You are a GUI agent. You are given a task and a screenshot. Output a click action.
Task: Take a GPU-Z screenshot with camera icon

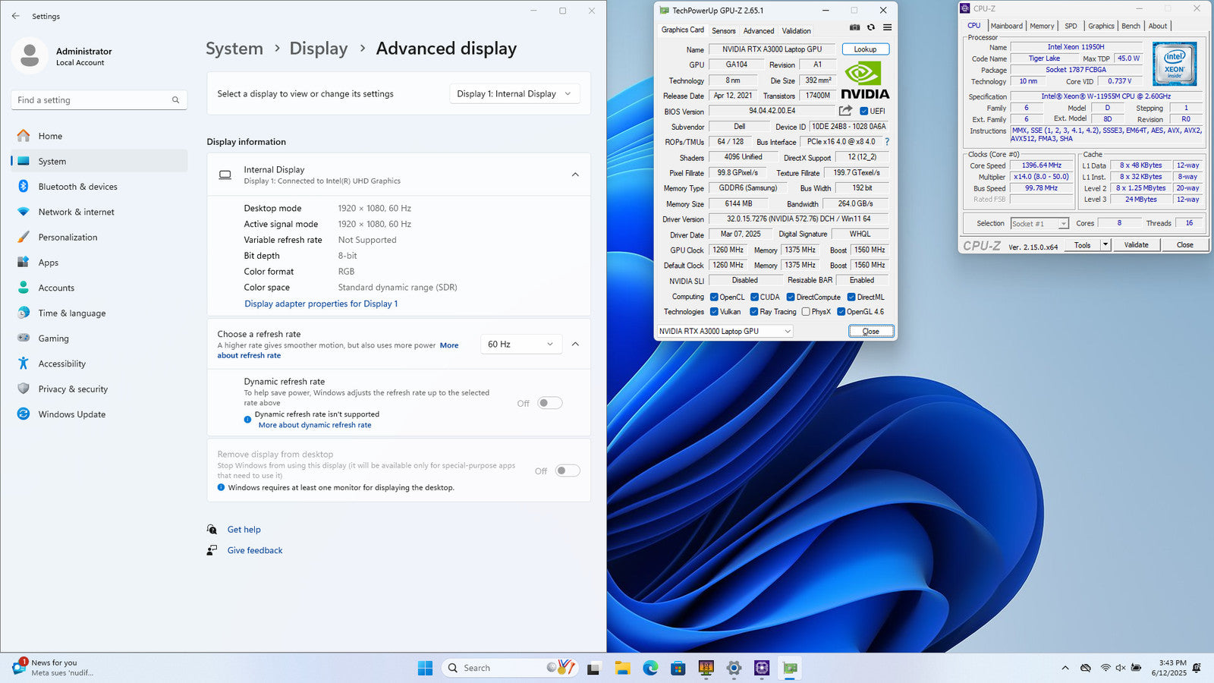coord(854,27)
